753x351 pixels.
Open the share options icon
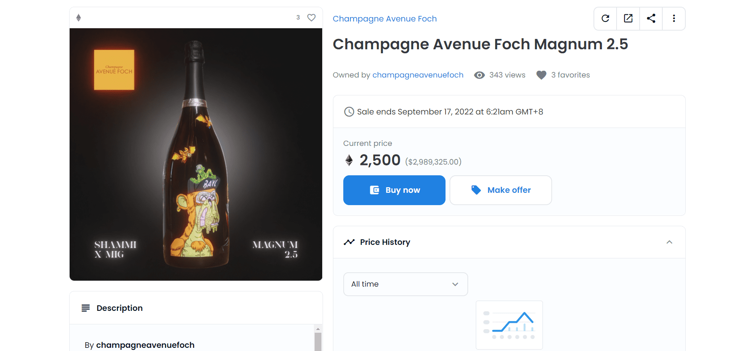click(651, 18)
